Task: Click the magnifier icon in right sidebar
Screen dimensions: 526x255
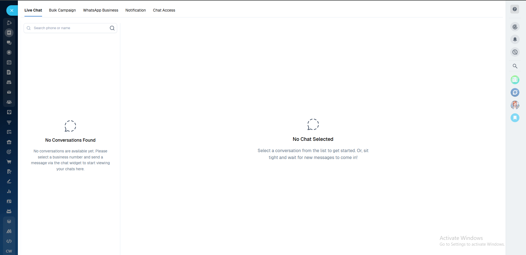Action: click(x=515, y=66)
